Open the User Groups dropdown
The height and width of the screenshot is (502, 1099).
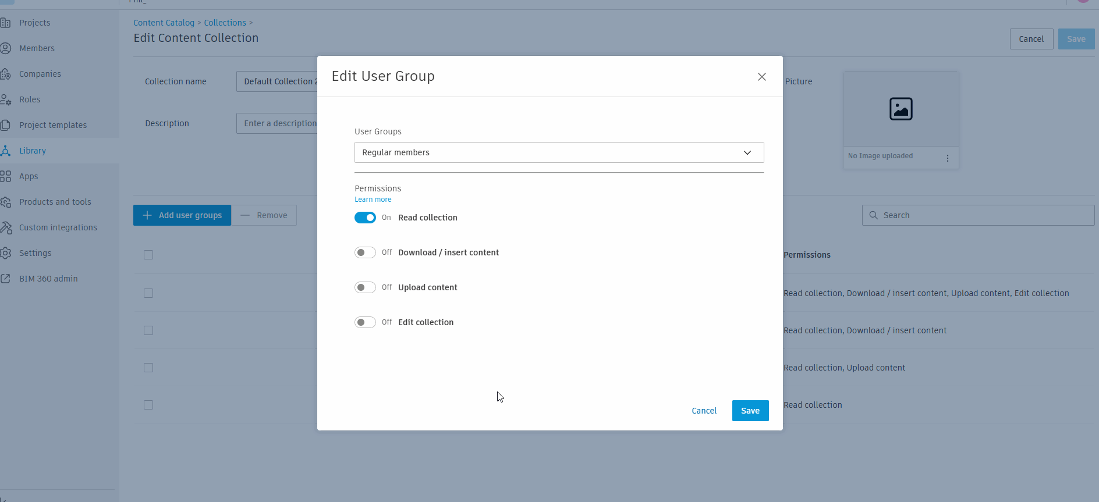click(559, 152)
